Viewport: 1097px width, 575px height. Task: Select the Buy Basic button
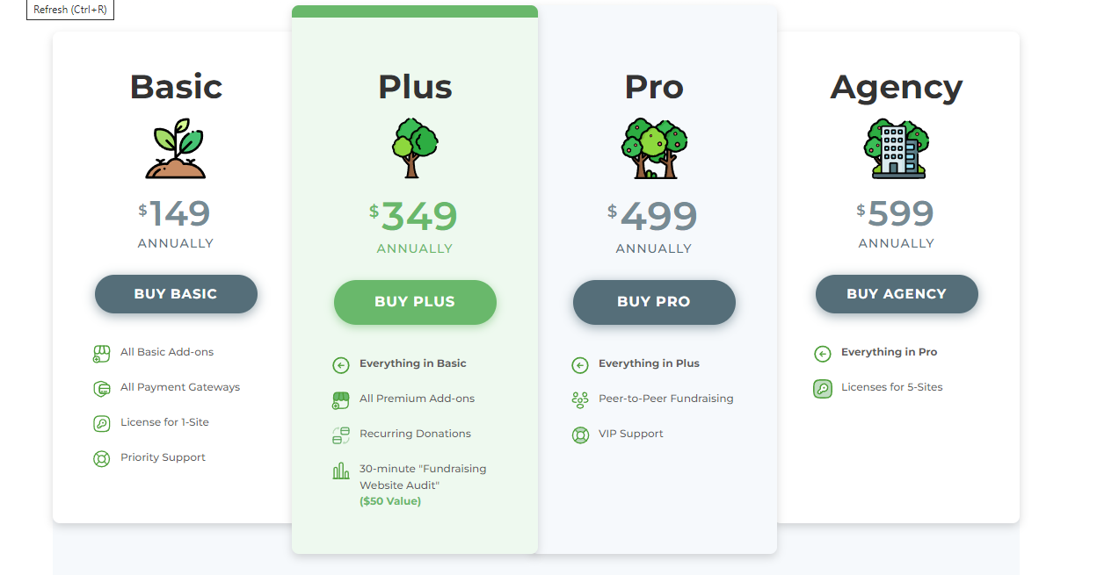176,294
